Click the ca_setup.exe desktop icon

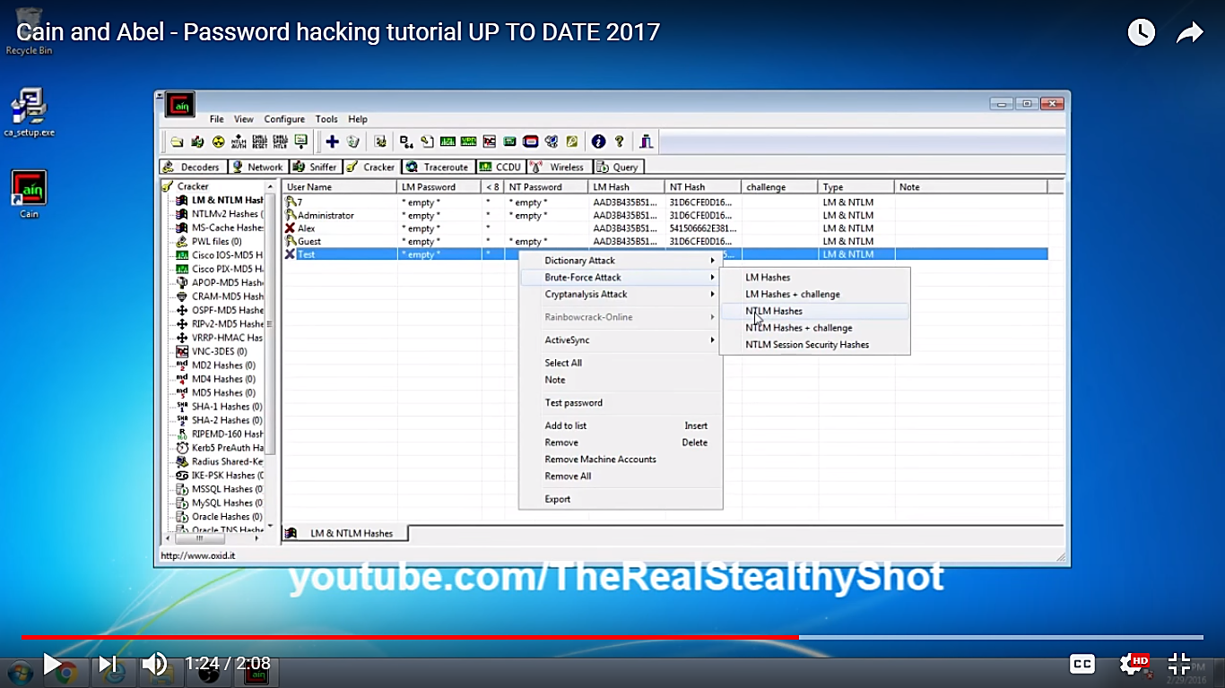click(29, 113)
